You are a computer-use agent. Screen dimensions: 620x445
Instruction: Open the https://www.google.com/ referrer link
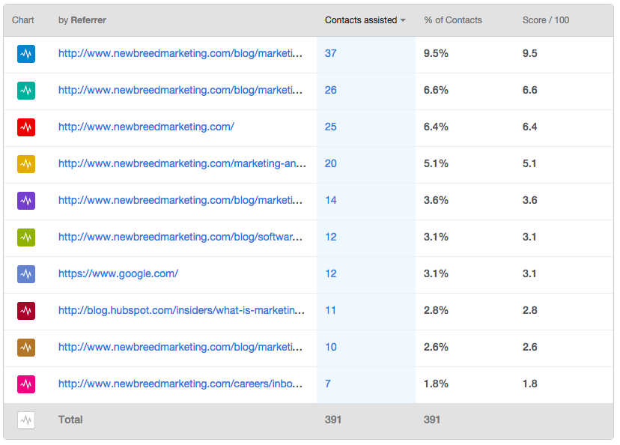118,274
